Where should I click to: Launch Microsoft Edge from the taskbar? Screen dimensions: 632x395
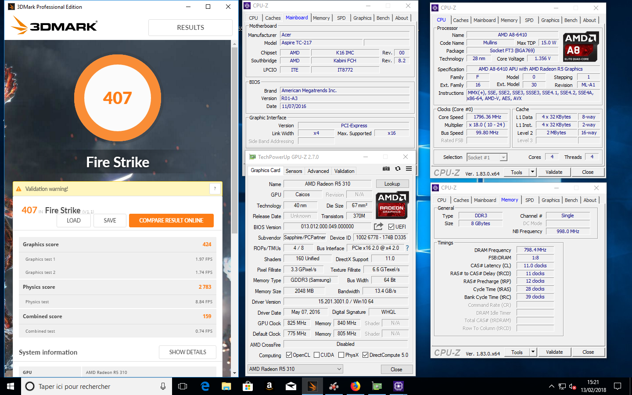coord(205,386)
